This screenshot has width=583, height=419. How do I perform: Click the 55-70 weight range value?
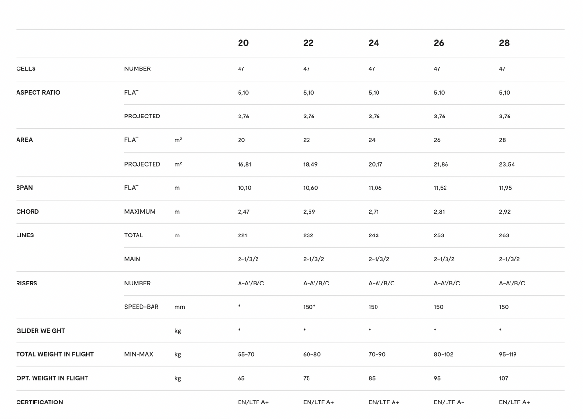point(246,354)
